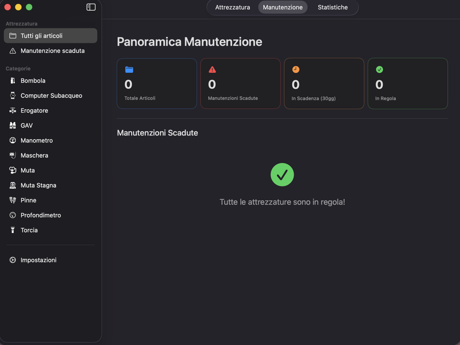Click the blue folder icon in Totale Articoli card
This screenshot has width=460, height=345.
(129, 69)
